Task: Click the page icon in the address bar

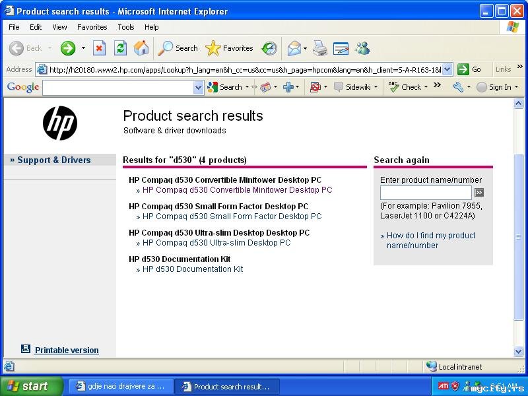Action: pos(42,69)
